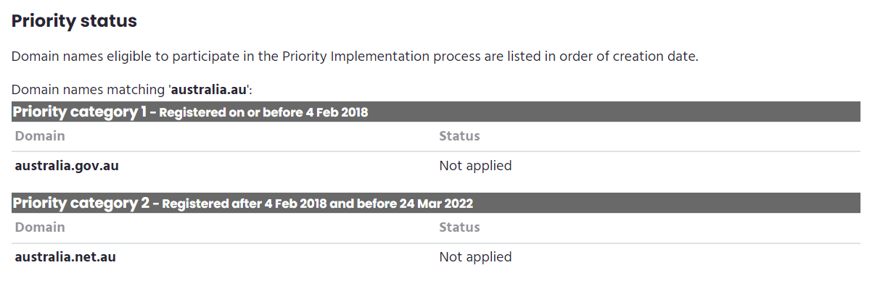875x281 pixels.
Task: Click 'Domain names matching' label text
Action: coord(88,91)
